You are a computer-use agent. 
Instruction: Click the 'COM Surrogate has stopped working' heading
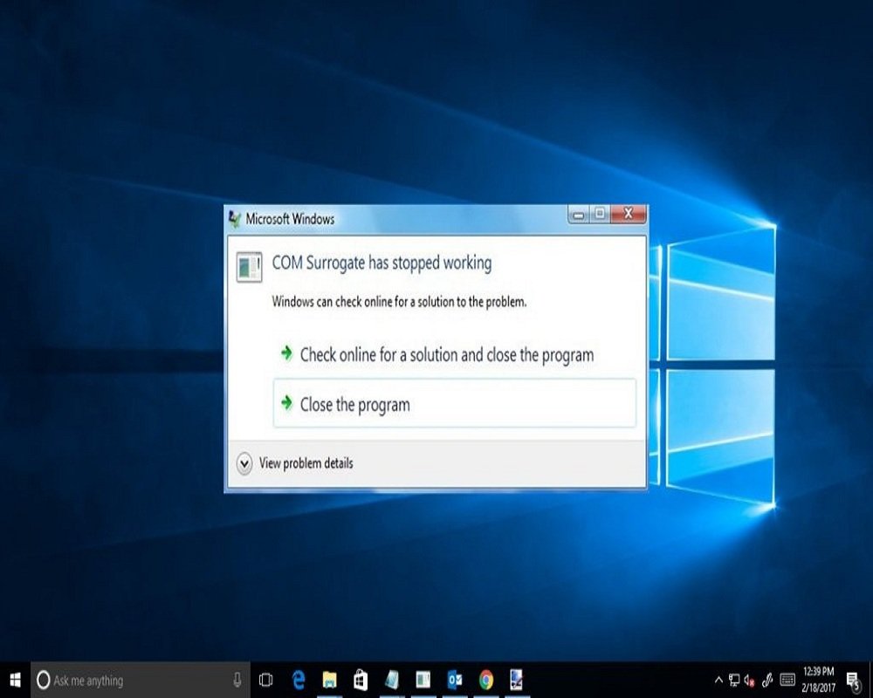pos(382,263)
